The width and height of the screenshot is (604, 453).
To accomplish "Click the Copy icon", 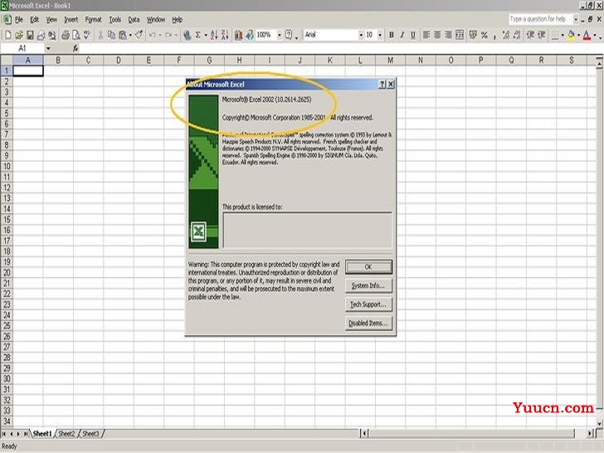I will pos(112,35).
